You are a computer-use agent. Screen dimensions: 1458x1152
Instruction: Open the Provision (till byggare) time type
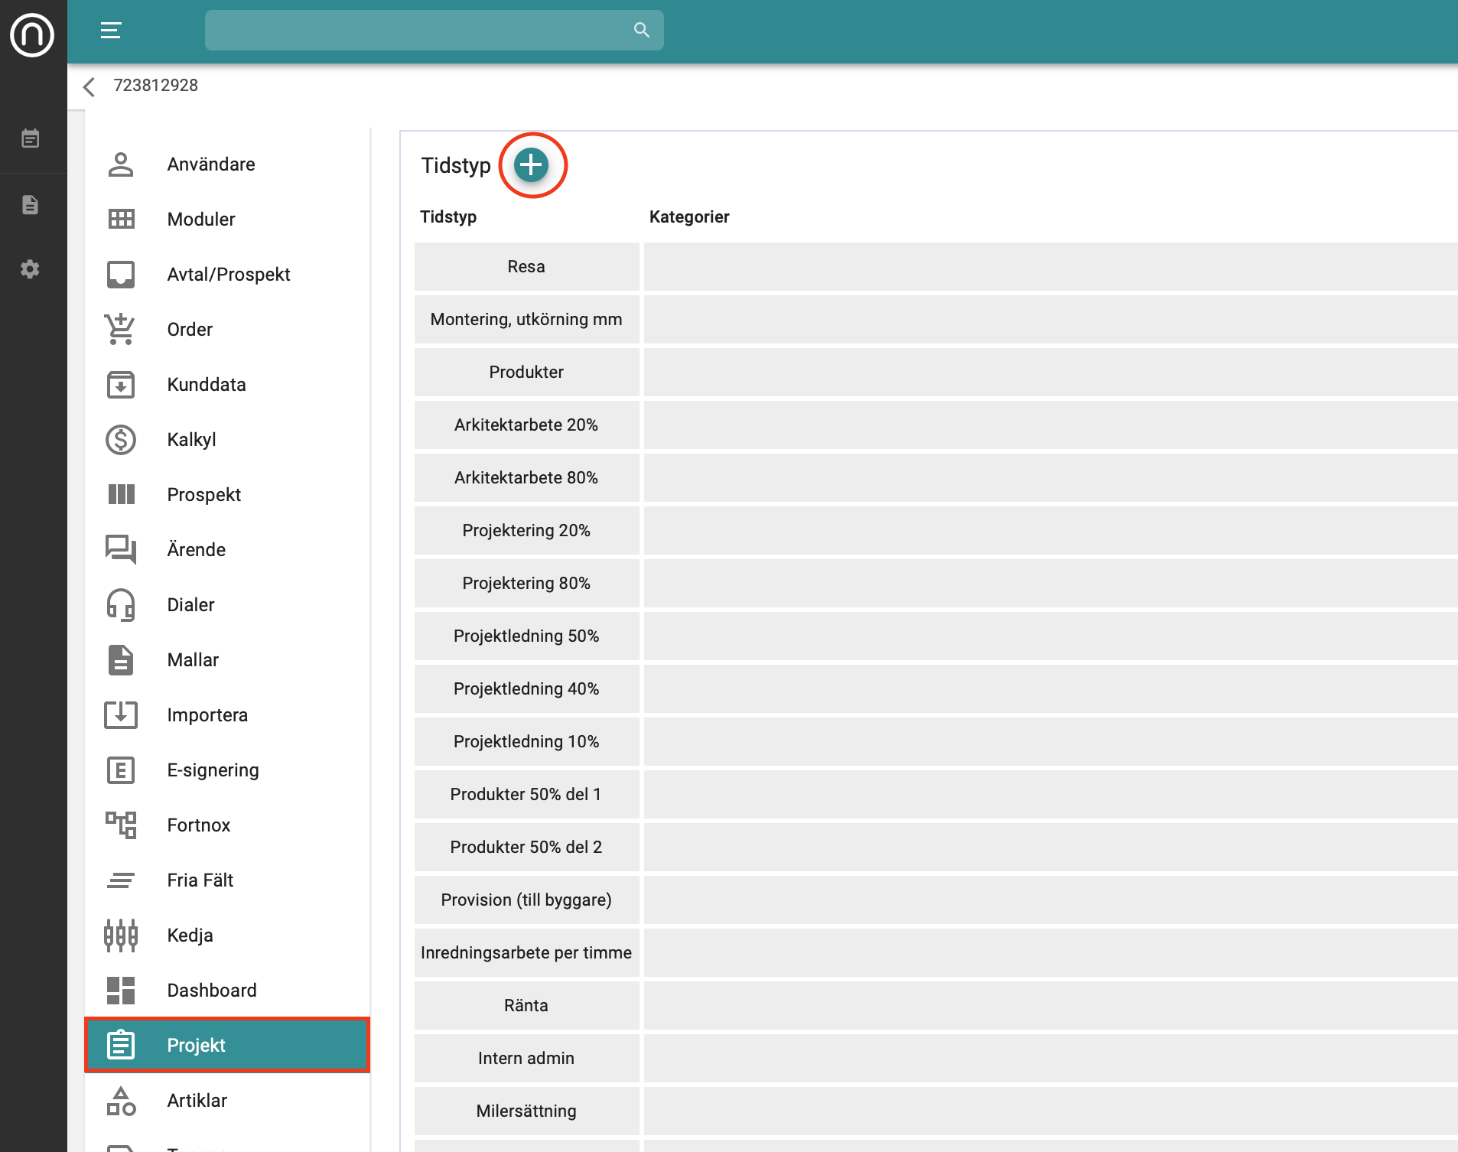pos(526,900)
